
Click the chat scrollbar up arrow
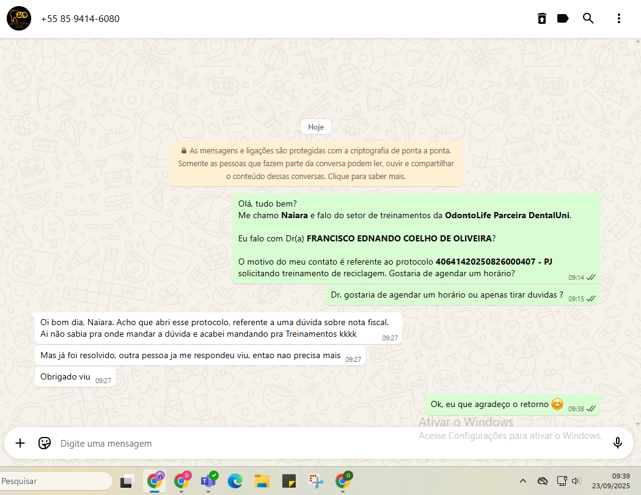point(638,42)
